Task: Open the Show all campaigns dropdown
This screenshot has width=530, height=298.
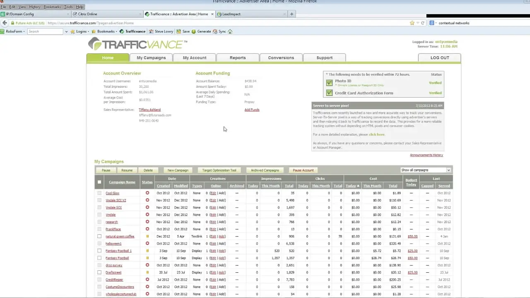Action: tap(425, 170)
